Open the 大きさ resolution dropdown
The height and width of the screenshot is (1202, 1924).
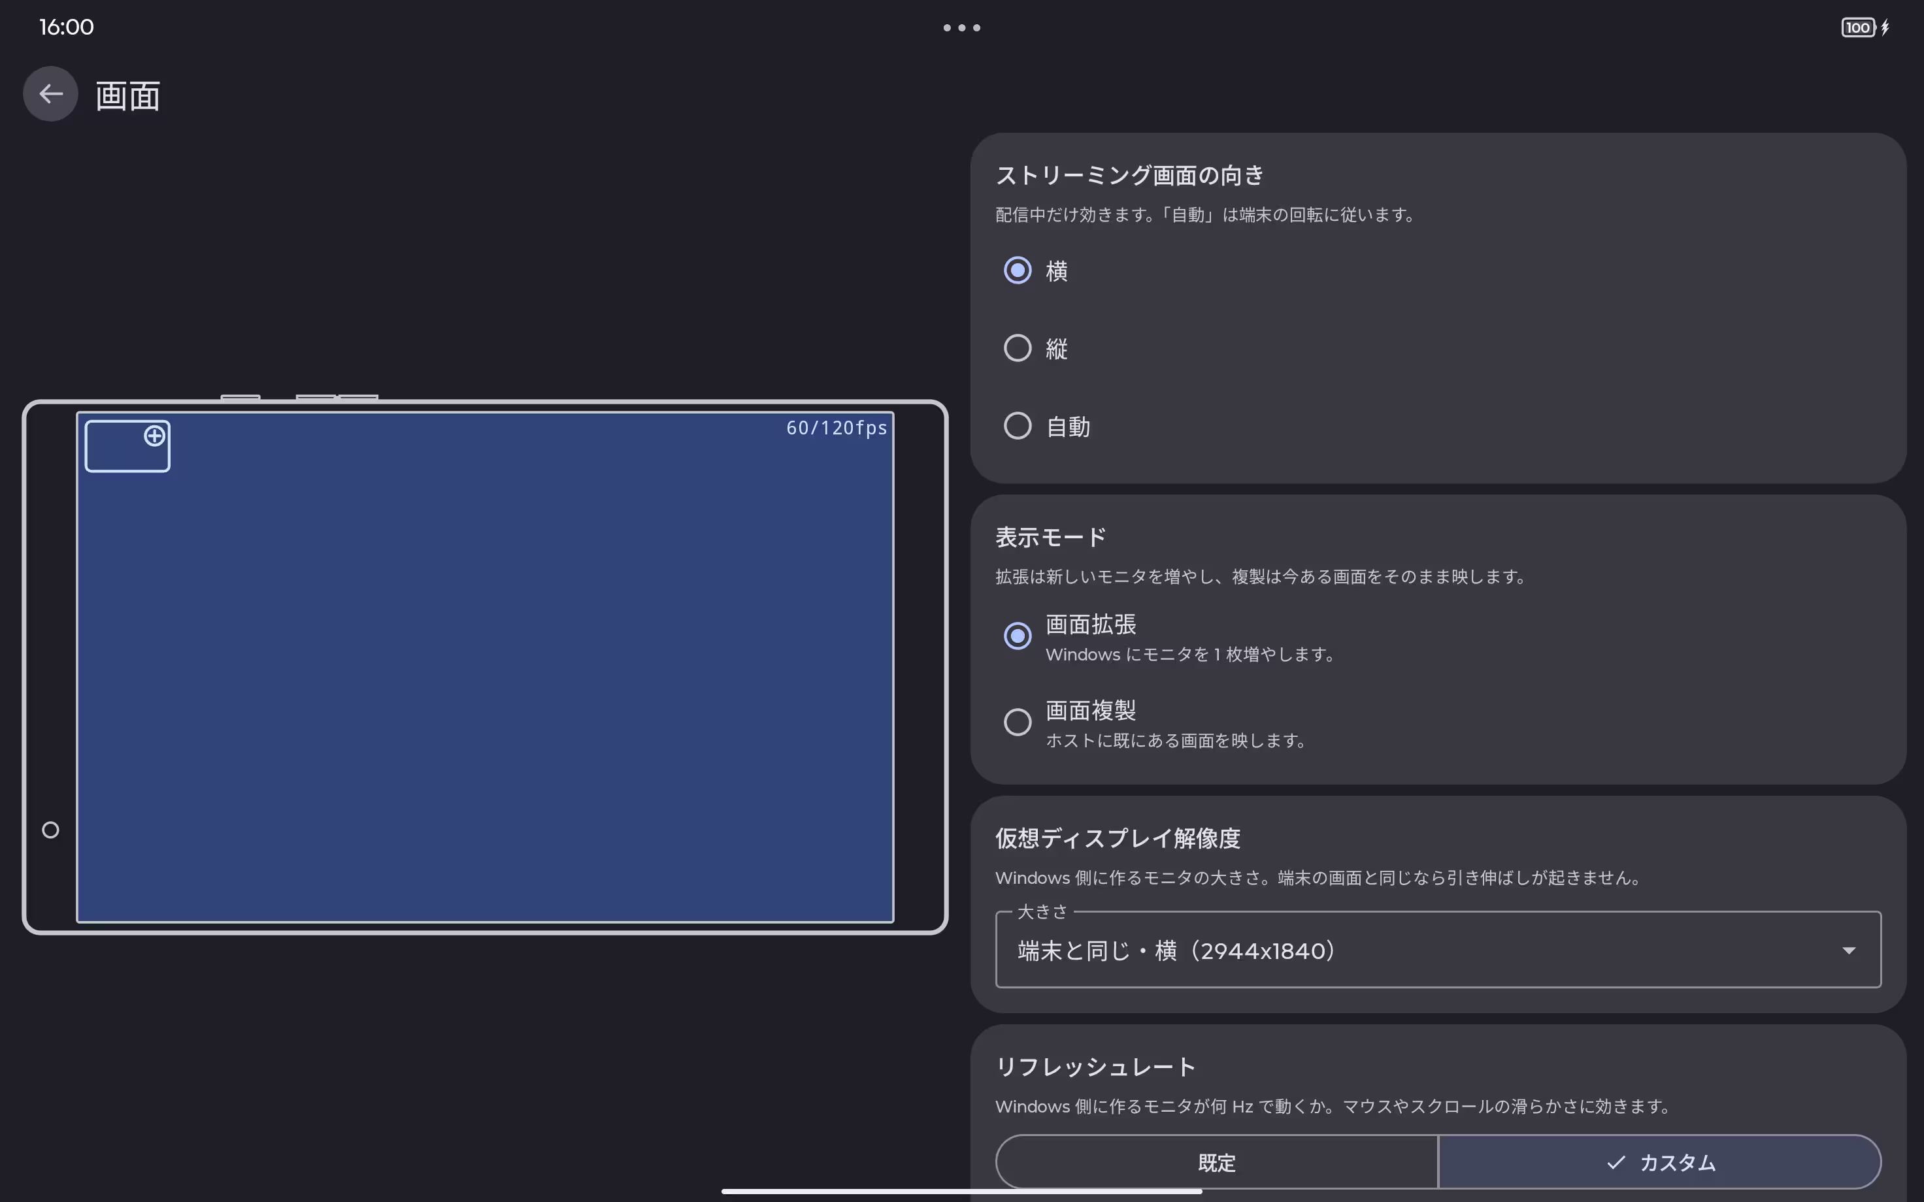pos(1437,950)
